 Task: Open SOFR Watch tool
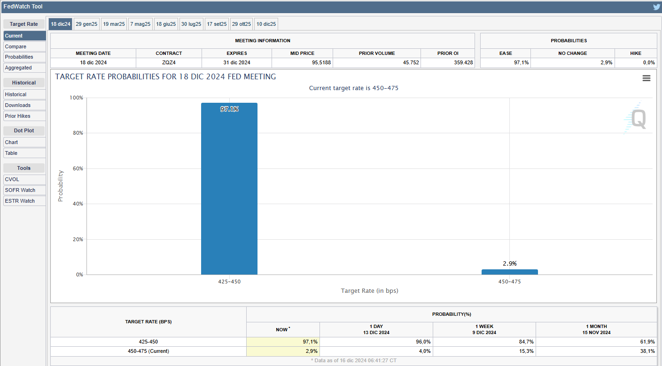pos(24,190)
